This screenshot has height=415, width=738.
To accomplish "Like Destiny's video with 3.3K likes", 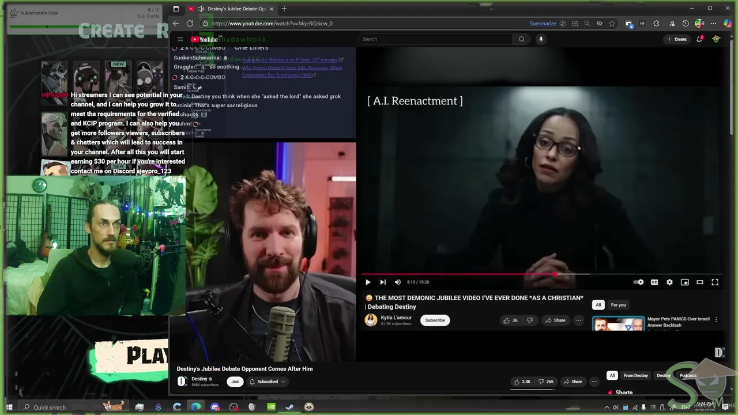I will [522, 382].
